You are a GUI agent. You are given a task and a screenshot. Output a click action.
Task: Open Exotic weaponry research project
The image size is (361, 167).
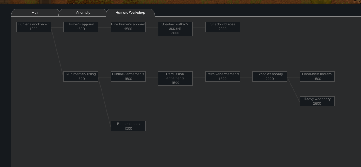pos(270,76)
